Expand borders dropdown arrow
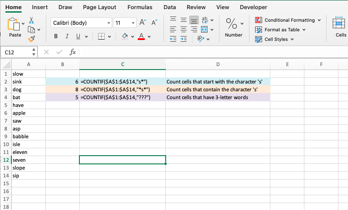 [109, 37]
